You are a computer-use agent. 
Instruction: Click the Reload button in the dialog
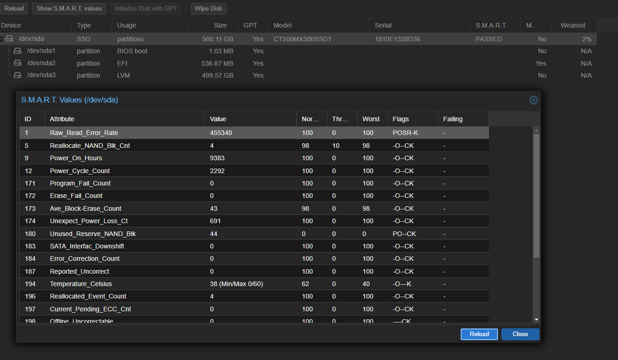pos(479,334)
